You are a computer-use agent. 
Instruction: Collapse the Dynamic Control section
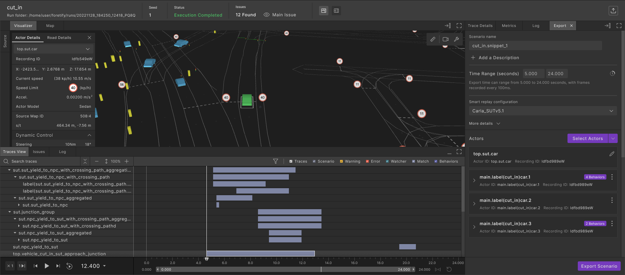click(89, 135)
